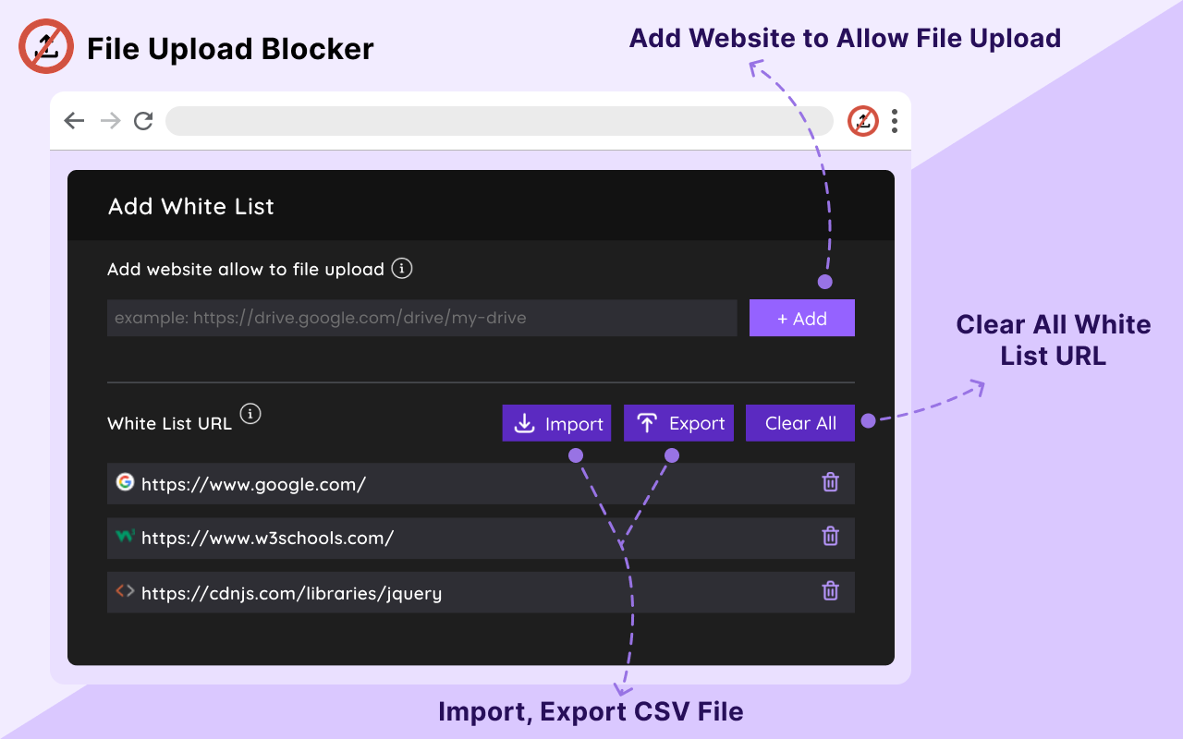1183x739 pixels.
Task: Delete the google.com whitelist entry
Action: click(831, 482)
